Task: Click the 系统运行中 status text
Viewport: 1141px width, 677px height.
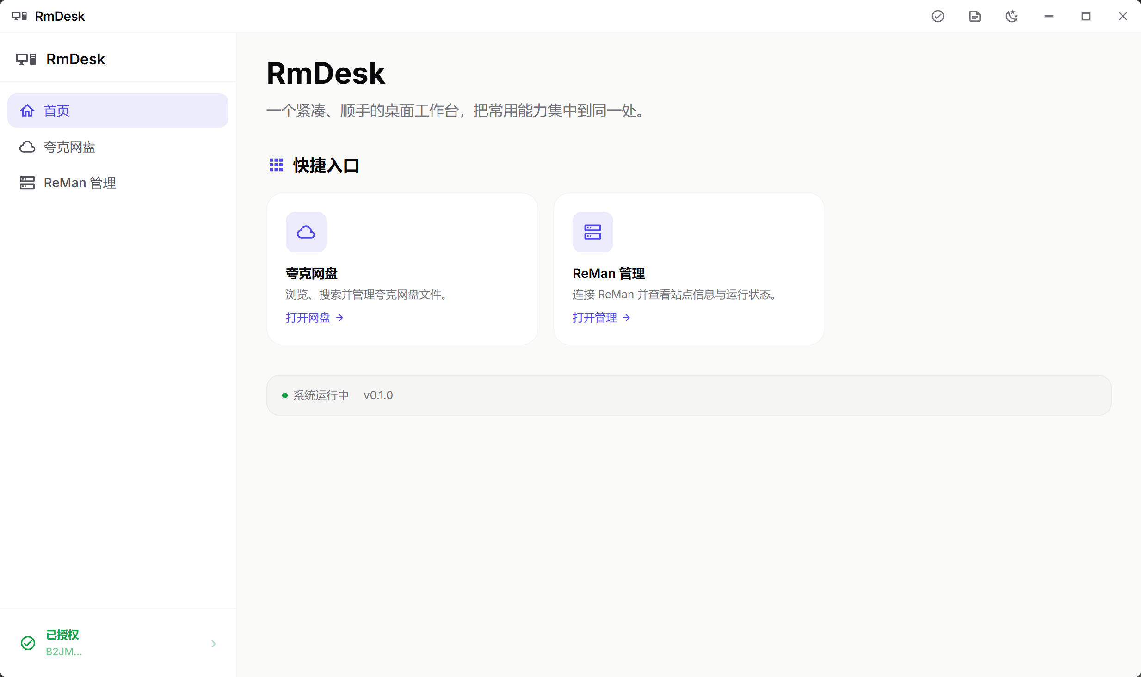Action: [x=321, y=395]
